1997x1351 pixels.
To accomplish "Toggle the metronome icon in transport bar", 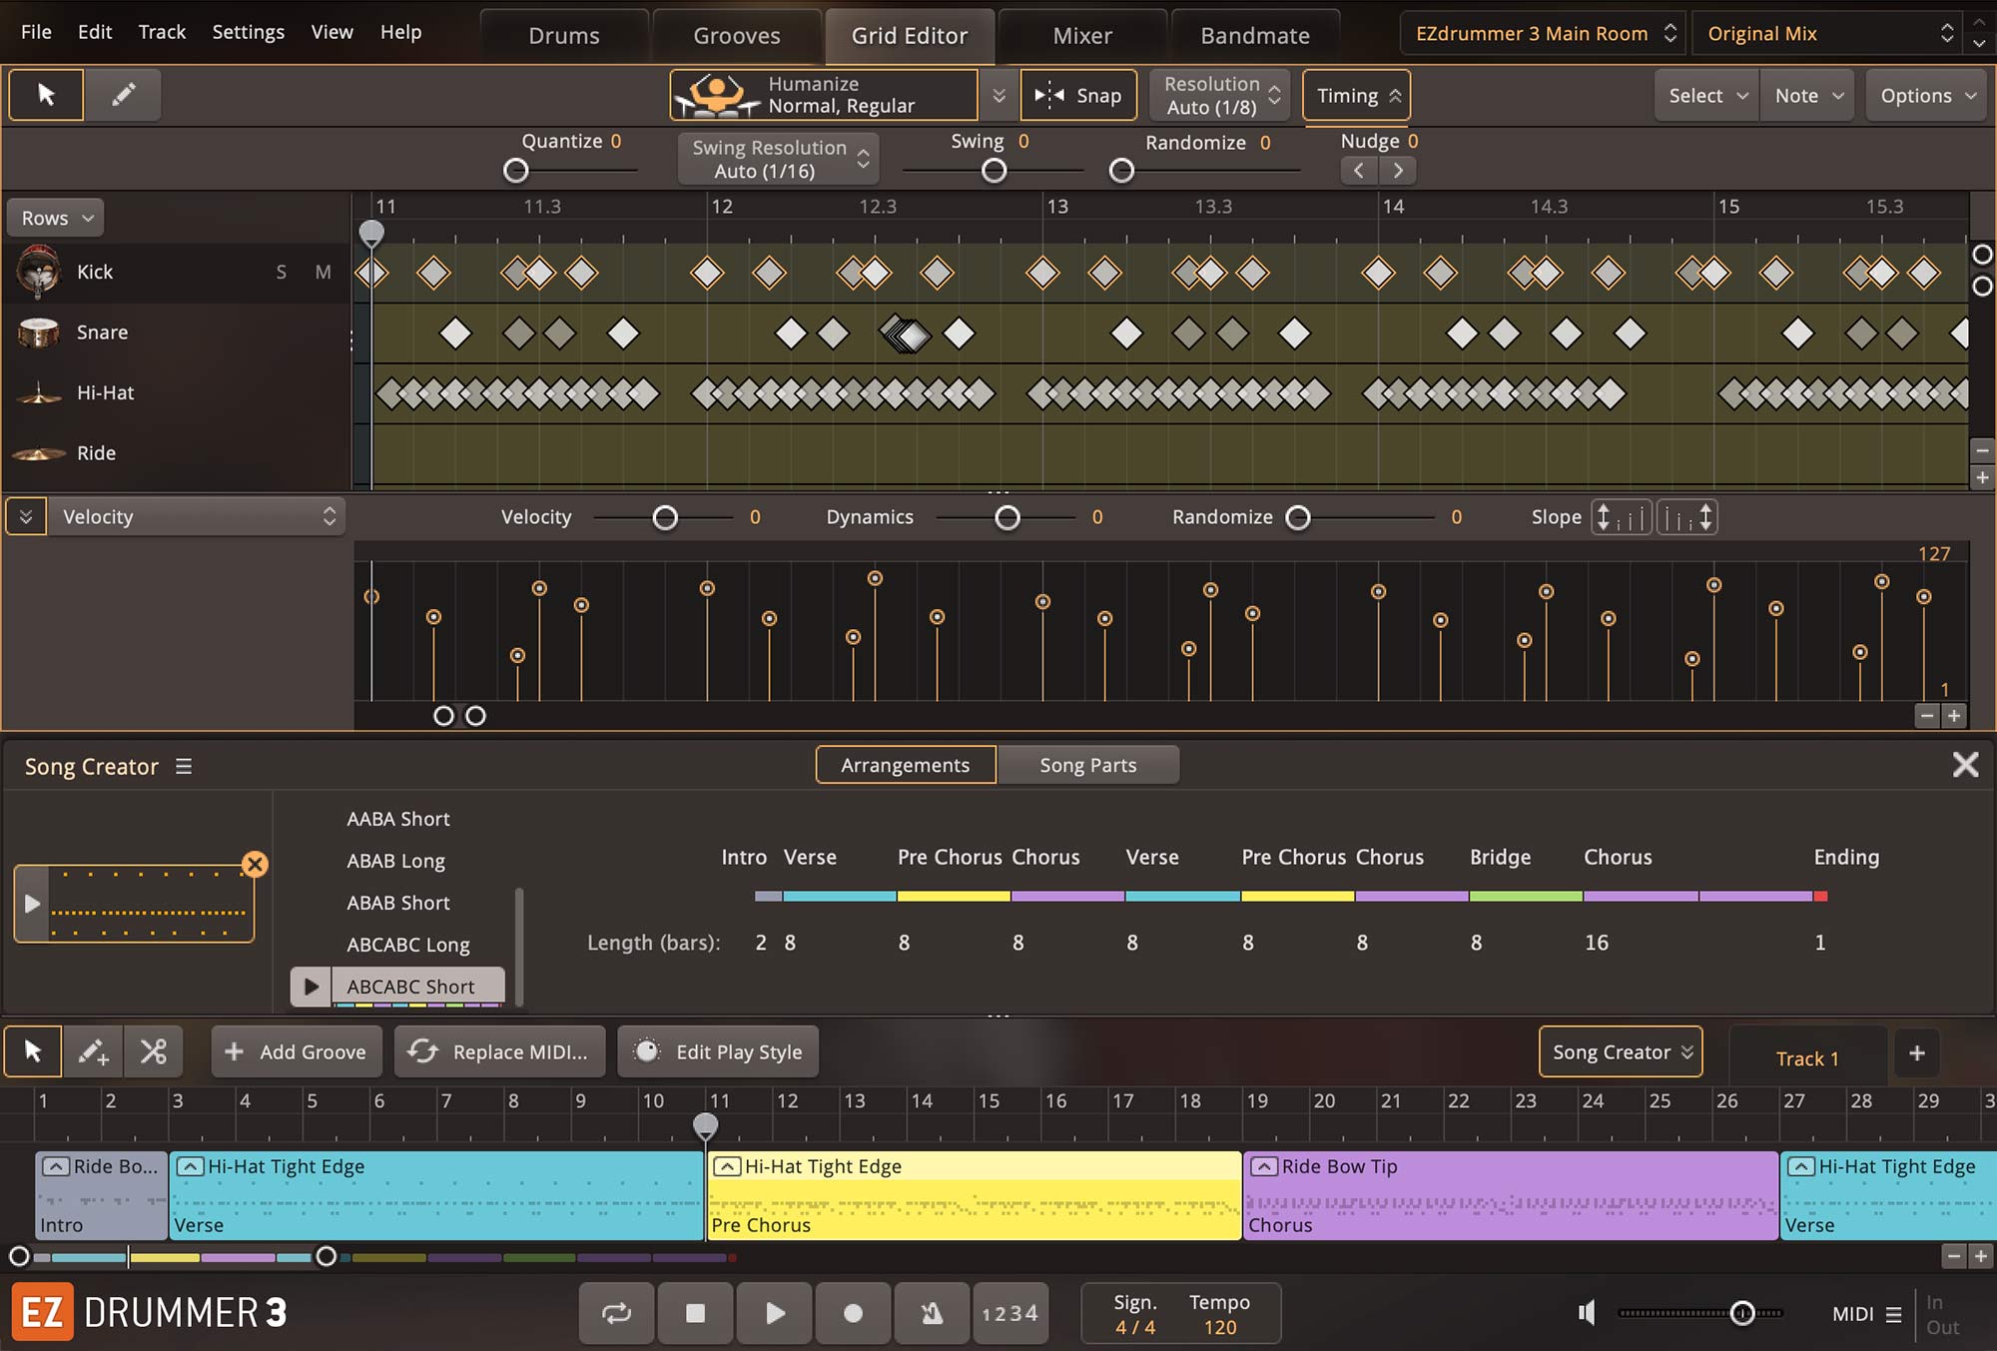I will 931,1313.
